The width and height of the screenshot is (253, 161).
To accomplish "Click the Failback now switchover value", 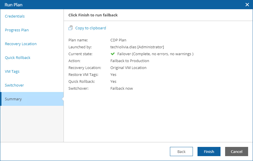I will point(122,88).
